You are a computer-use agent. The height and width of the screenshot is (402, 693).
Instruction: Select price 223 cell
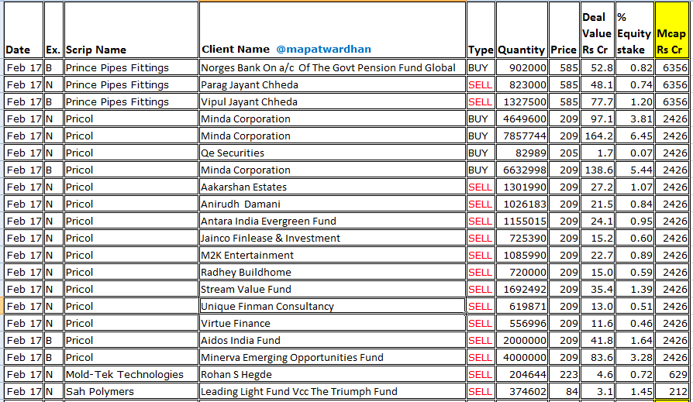pos(564,375)
